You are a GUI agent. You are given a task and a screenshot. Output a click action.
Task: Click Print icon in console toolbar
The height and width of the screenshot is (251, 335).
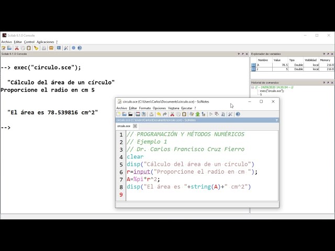(x=44, y=48)
